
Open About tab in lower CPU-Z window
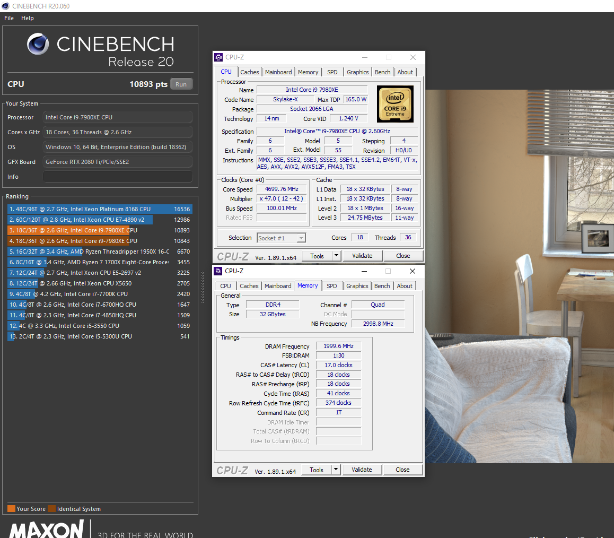coord(405,286)
